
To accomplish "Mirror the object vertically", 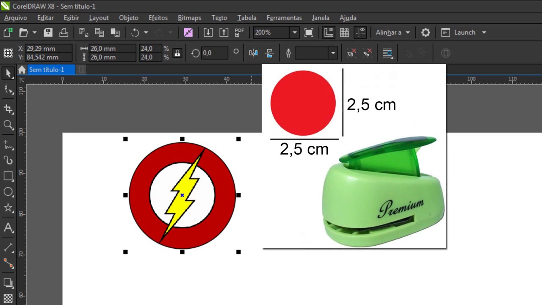I will click(x=269, y=53).
